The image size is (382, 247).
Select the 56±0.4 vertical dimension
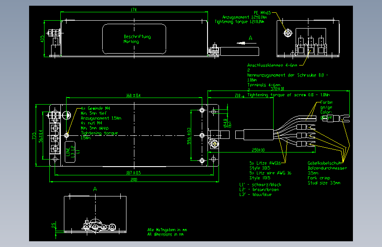41,136
